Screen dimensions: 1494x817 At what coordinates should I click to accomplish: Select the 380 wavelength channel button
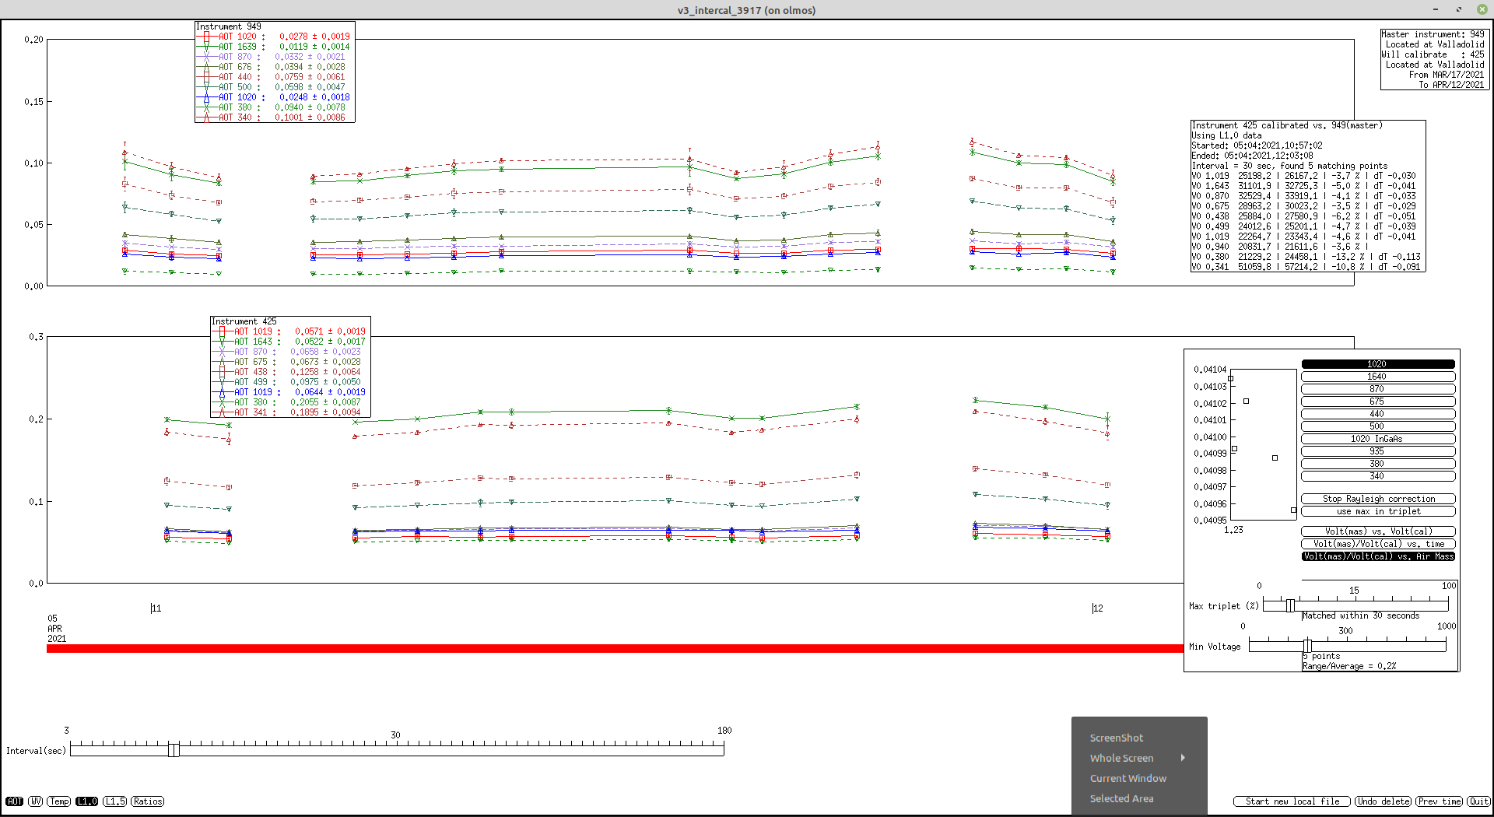tap(1377, 464)
